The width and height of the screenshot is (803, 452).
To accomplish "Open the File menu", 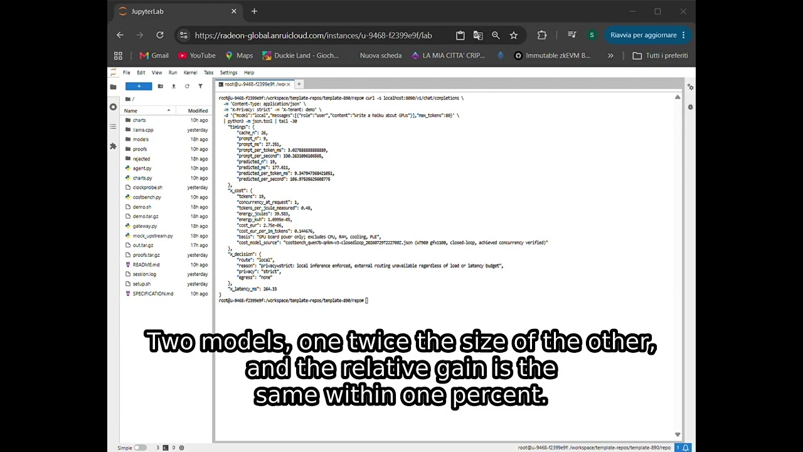I will click(x=126, y=73).
